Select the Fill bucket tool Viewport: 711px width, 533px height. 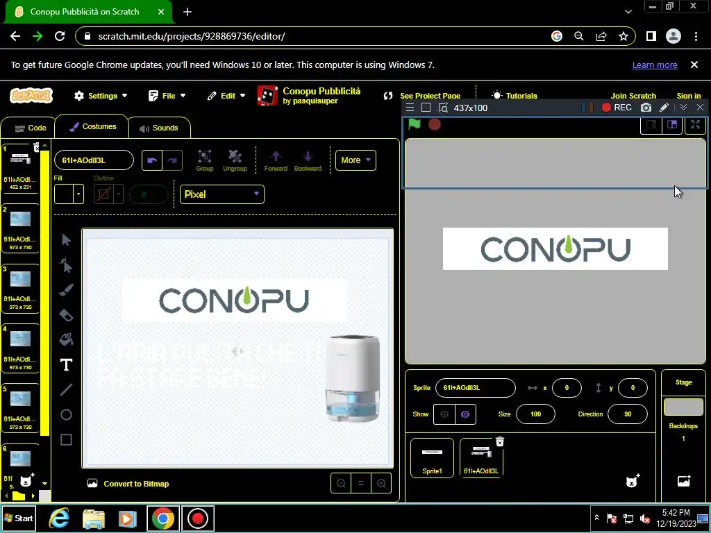coord(66,339)
